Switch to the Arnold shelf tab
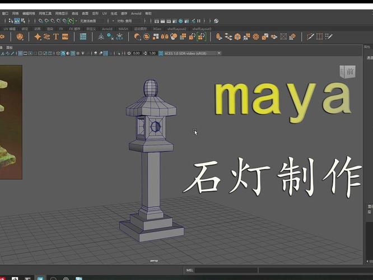 (x=107, y=29)
